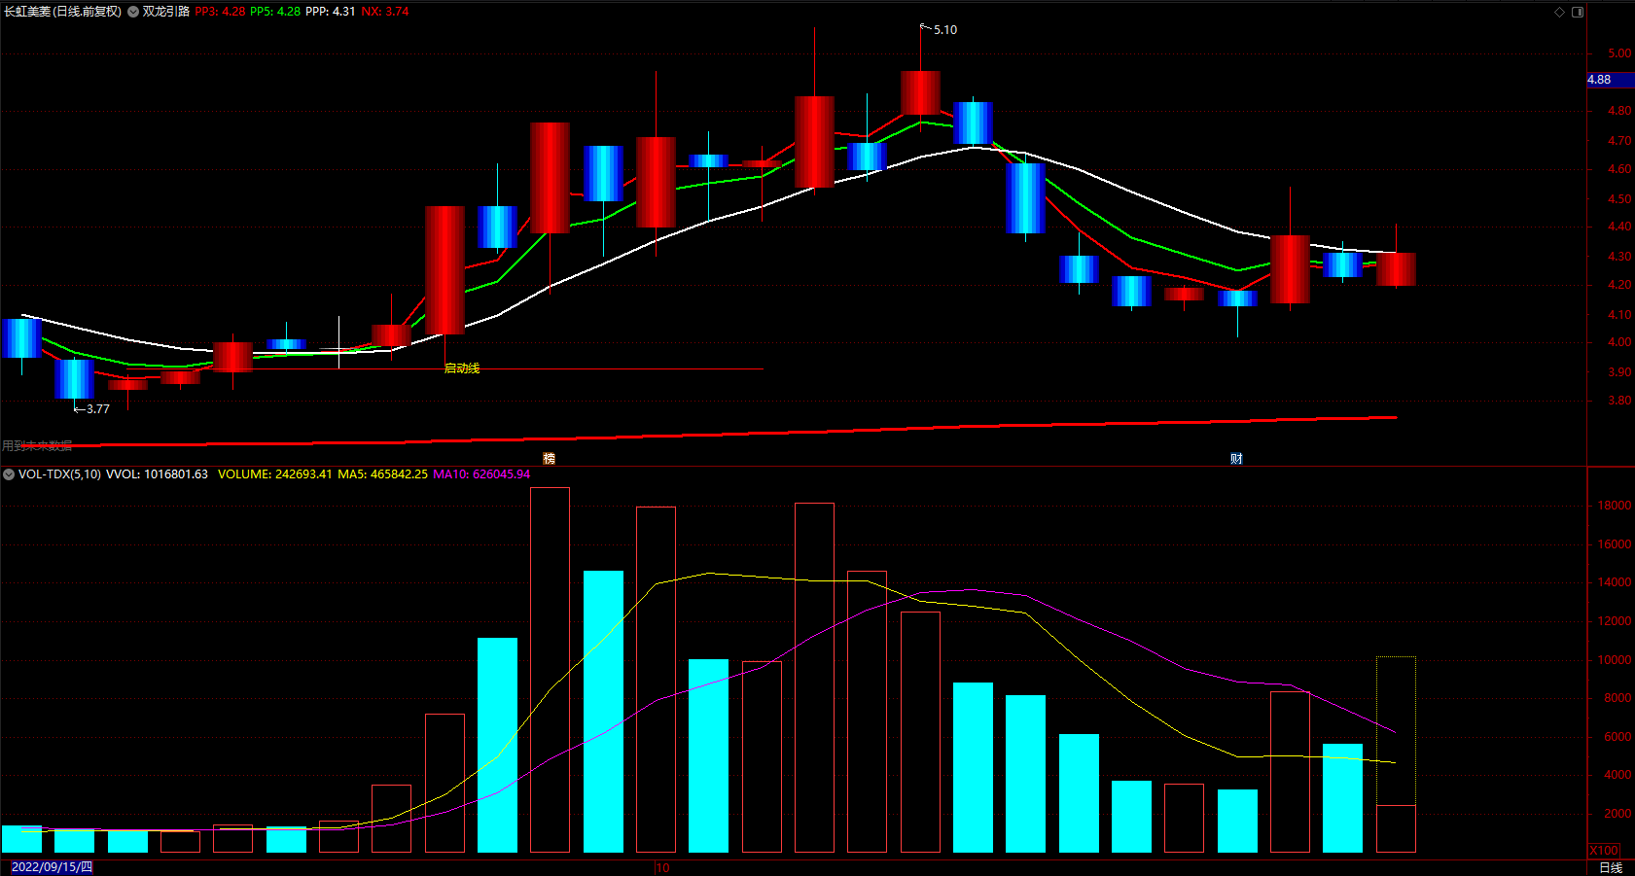The width and height of the screenshot is (1635, 876).
Task: Click the diamond marker icon at top right
Action: coord(1559,12)
